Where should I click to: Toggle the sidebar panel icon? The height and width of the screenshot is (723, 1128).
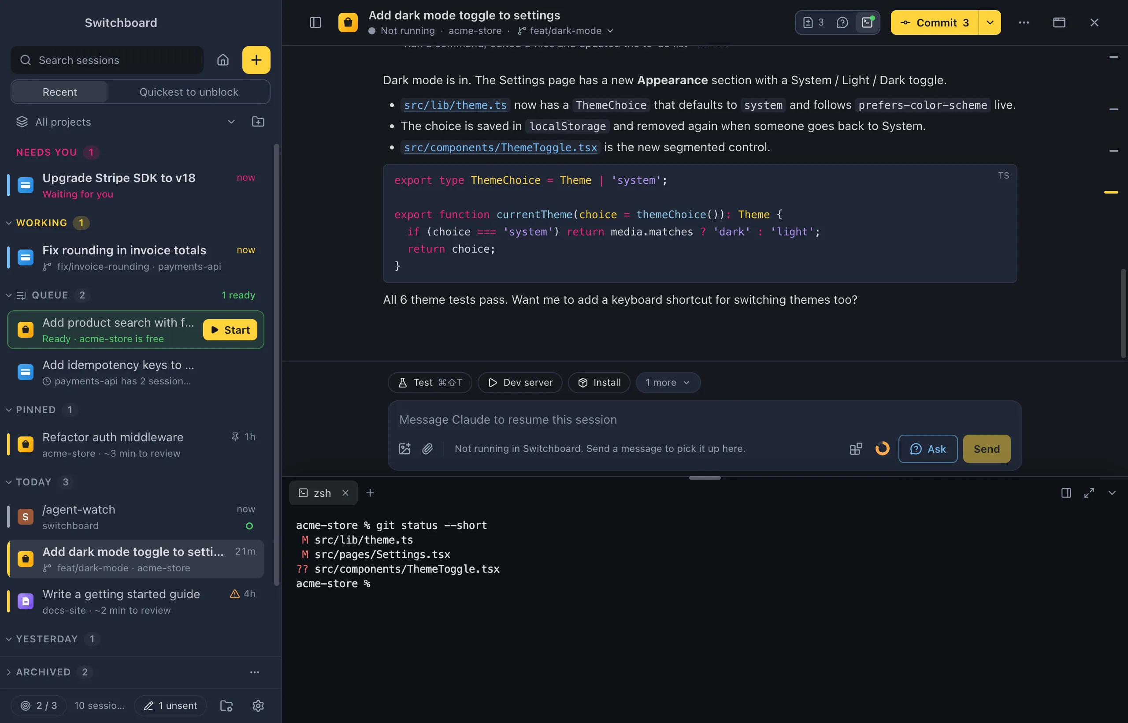pos(315,22)
